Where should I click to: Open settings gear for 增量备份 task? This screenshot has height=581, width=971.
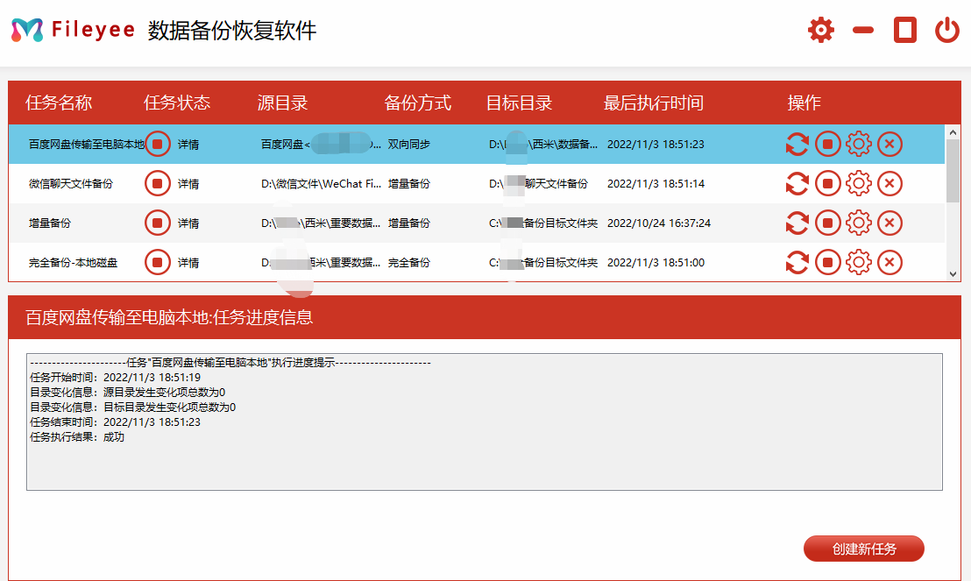859,223
